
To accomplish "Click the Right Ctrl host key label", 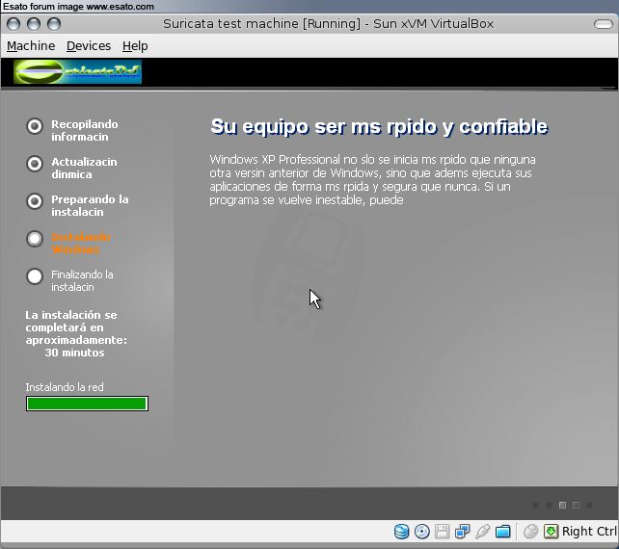I will coord(589,532).
